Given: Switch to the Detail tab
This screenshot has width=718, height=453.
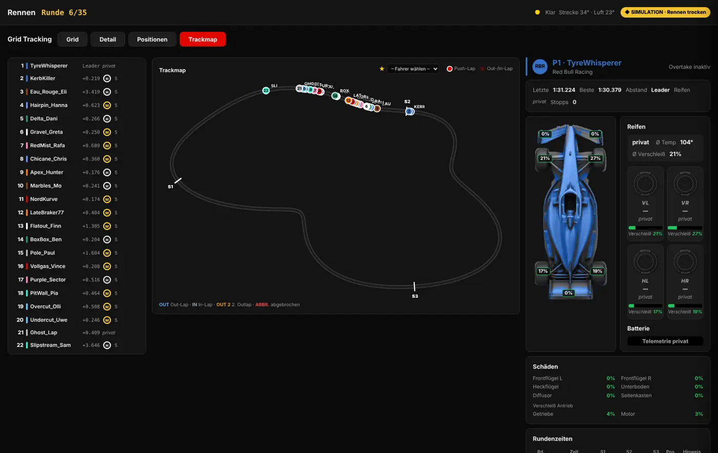Looking at the screenshot, I should pyautogui.click(x=108, y=39).
